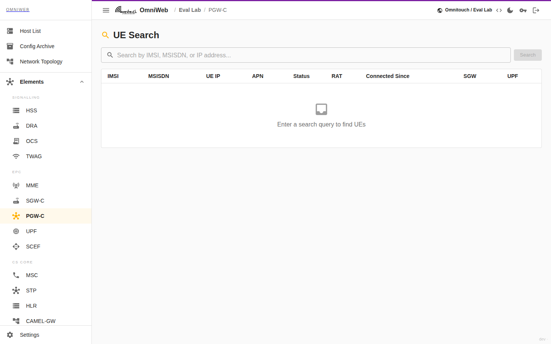Image resolution: width=551 pixels, height=344 pixels.
Task: Click the Omnitouch / Eval Lab label
Action: coord(468,10)
